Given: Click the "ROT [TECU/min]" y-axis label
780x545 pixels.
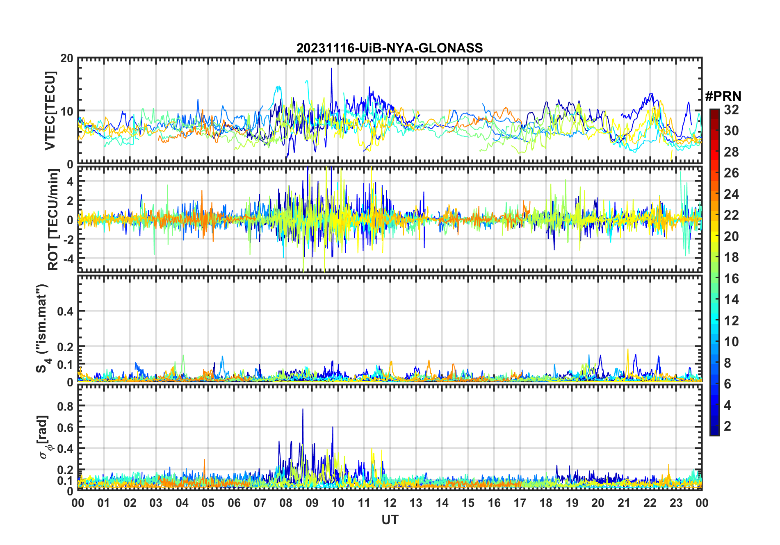Looking at the screenshot, I should (53, 220).
